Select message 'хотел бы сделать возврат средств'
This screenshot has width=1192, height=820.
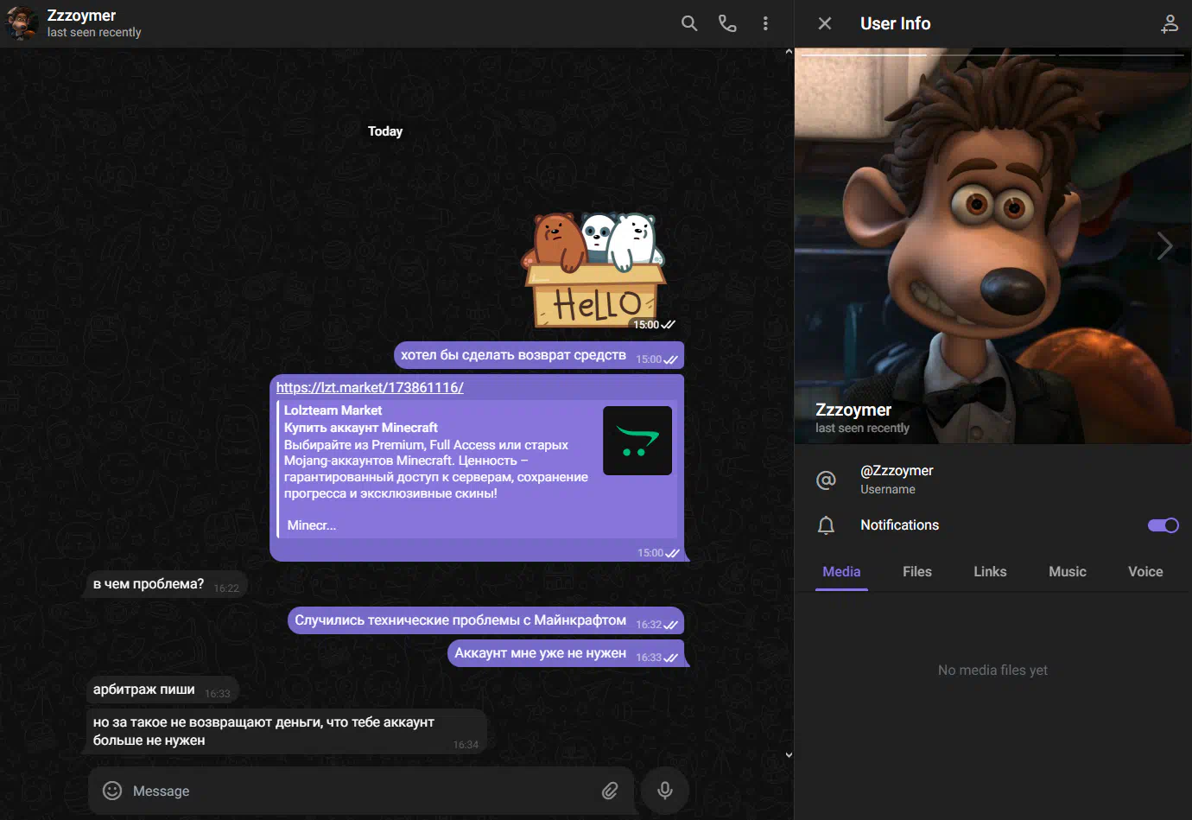539,355
